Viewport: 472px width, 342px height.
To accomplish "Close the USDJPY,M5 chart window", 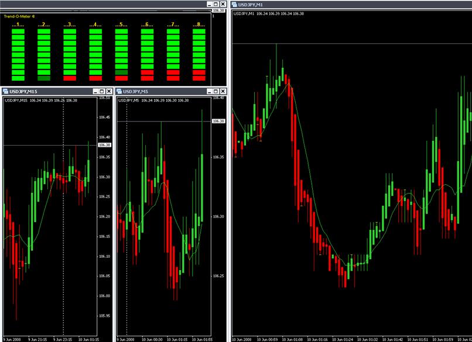I will click(x=223, y=91).
